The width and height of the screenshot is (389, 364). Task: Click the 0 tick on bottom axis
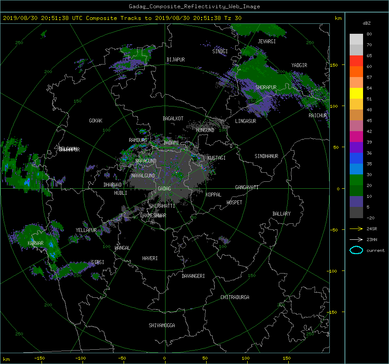164,358
